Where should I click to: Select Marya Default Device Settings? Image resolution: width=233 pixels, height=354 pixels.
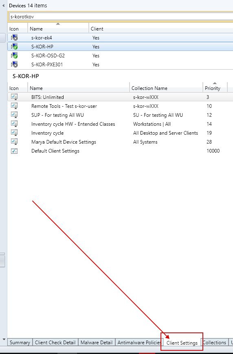64,142
